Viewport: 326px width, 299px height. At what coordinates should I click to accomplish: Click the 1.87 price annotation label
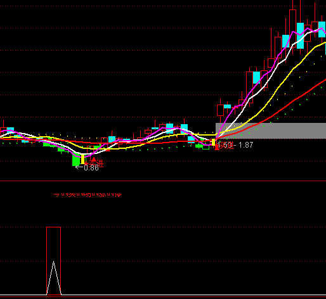(x=245, y=145)
